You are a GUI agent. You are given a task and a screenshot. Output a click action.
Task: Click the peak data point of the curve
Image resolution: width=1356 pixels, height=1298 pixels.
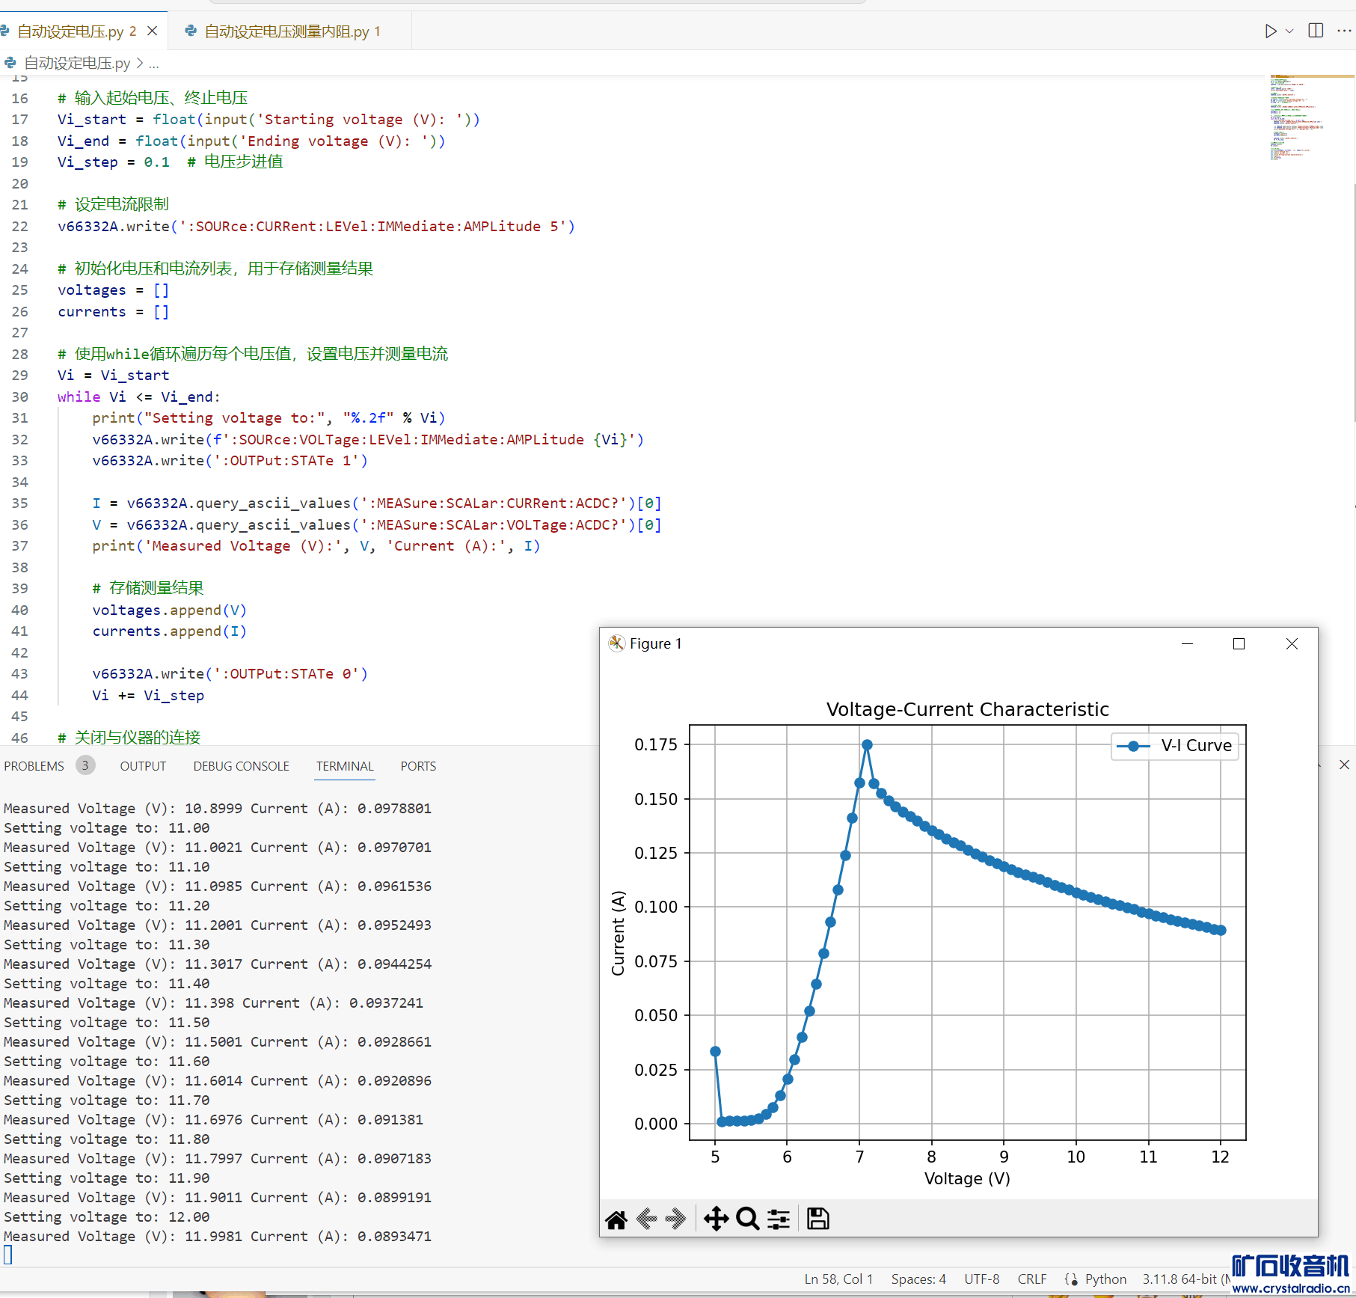coord(867,745)
